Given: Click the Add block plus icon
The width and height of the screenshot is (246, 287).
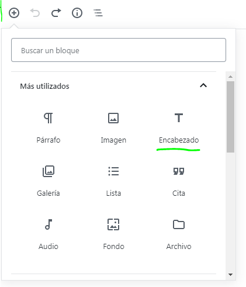Looking at the screenshot, I should coord(14,13).
